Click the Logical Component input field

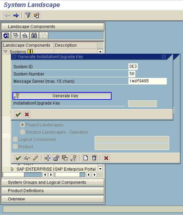click(x=132, y=139)
